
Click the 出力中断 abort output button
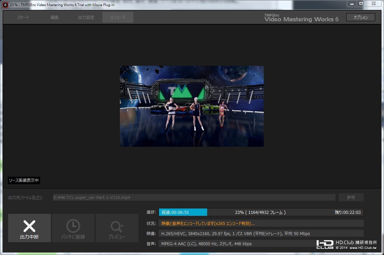[29, 228]
